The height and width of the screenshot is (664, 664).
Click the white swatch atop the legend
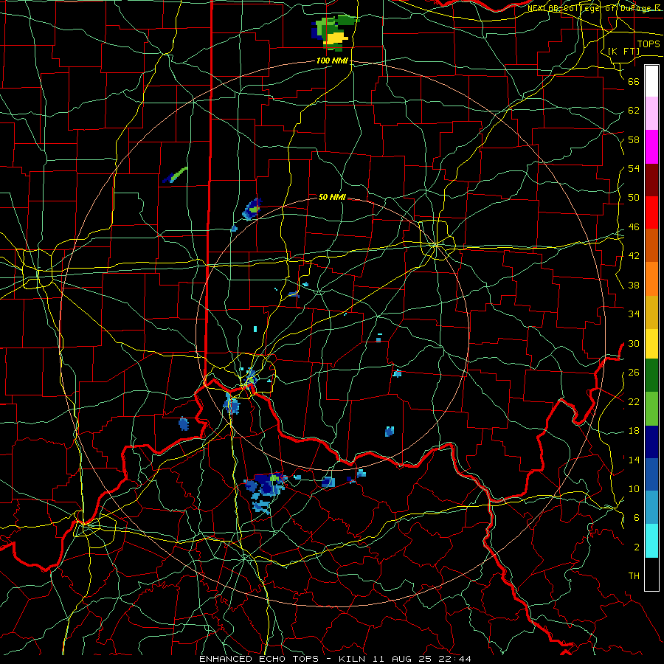651,81
